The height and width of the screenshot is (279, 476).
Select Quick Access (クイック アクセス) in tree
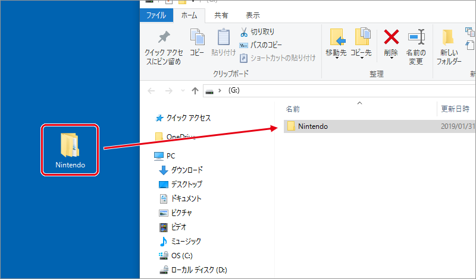[183, 118]
